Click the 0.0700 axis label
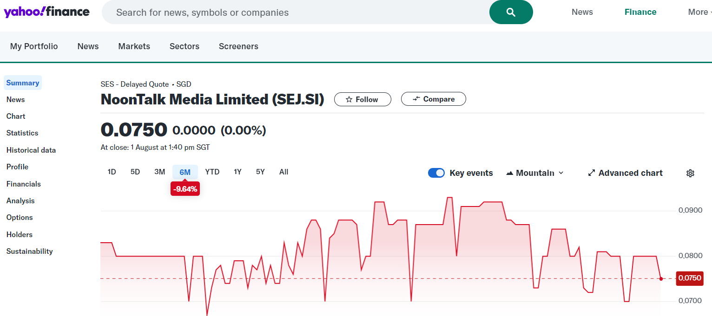The width and height of the screenshot is (712, 316). (691, 301)
